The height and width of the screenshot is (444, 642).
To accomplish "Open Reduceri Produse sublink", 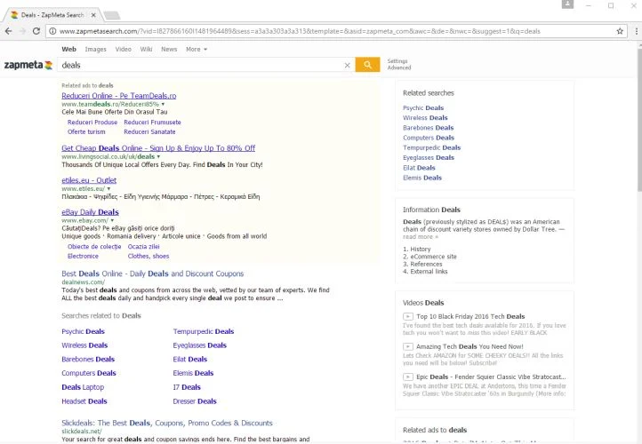I will [92, 123].
